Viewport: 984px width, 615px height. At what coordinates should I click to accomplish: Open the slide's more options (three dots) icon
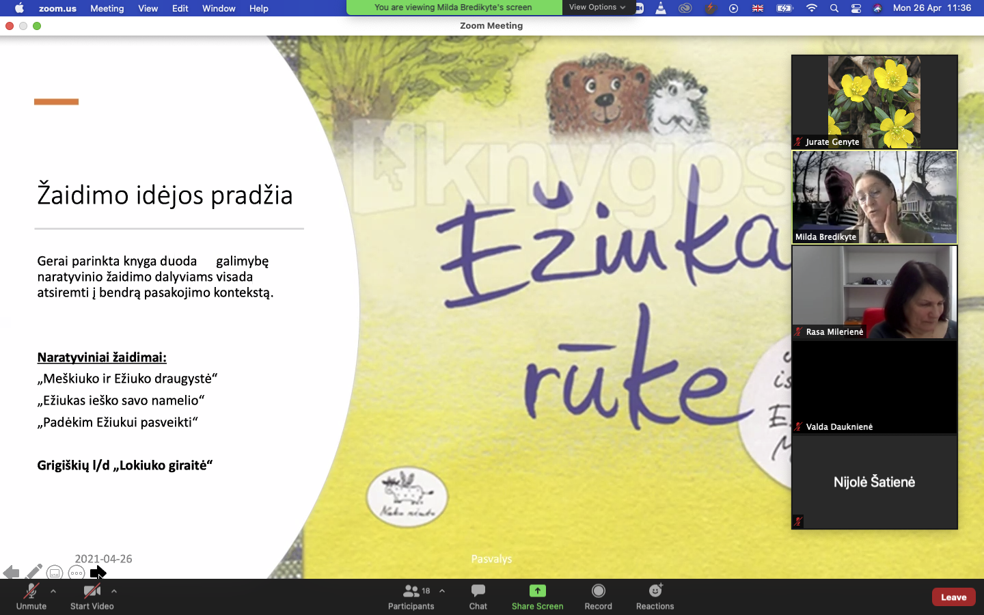pos(77,573)
